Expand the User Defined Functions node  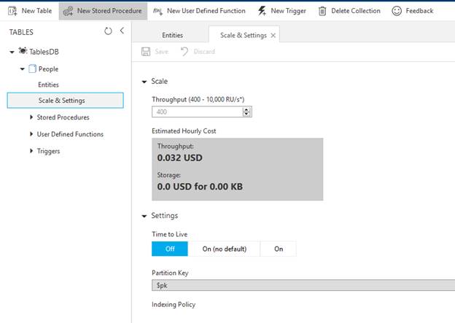tap(31, 134)
